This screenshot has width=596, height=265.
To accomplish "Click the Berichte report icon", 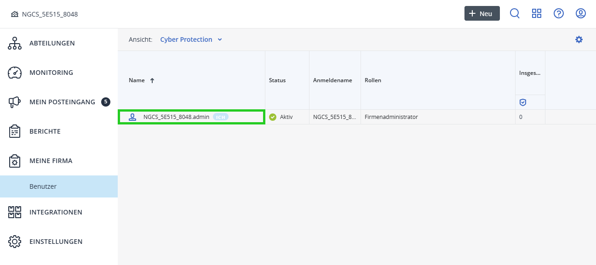I will 14,131.
